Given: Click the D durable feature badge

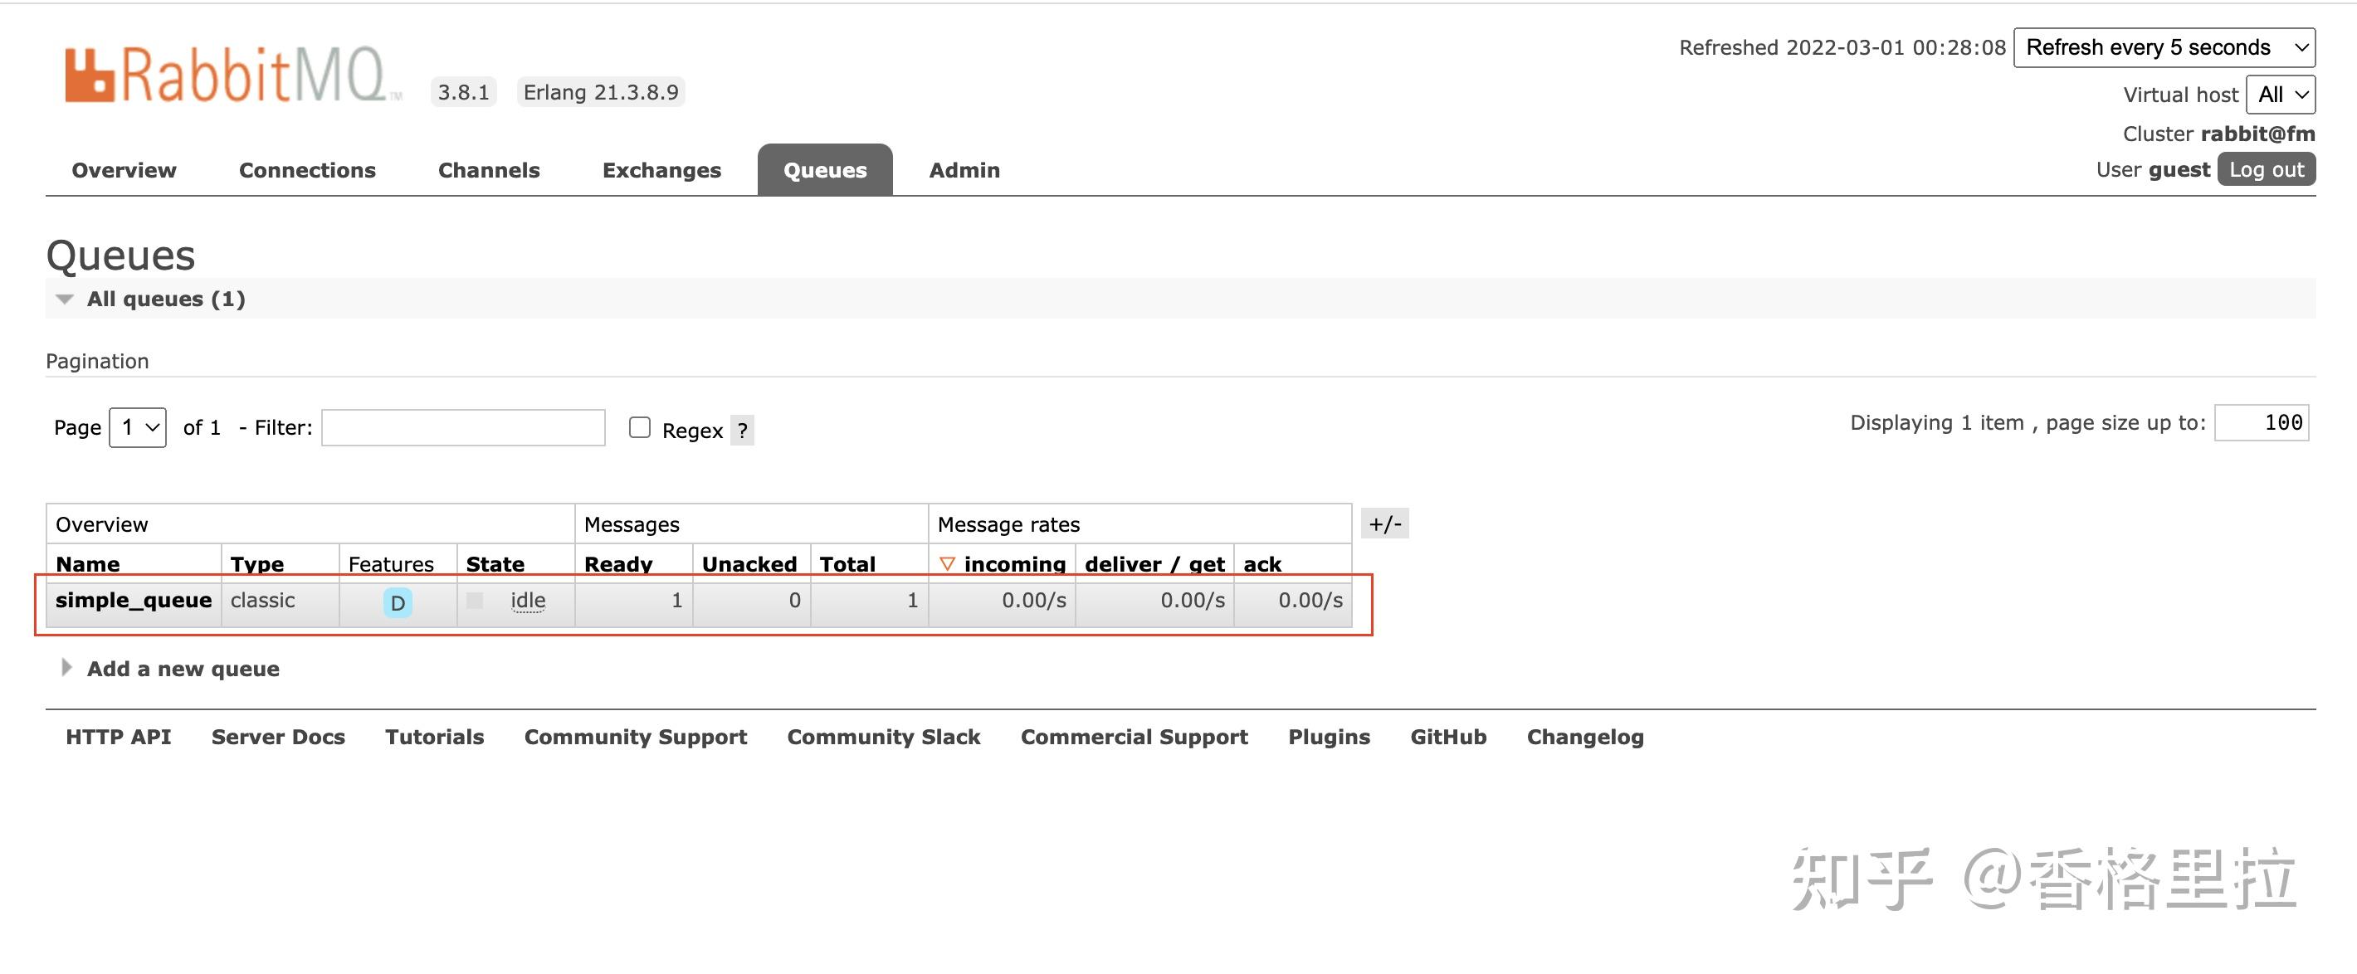Looking at the screenshot, I should tap(397, 602).
